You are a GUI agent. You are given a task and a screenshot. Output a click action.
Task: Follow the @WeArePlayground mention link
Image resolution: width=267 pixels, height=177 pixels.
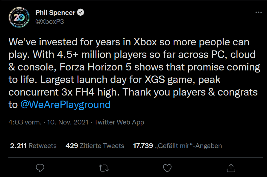click(x=65, y=105)
